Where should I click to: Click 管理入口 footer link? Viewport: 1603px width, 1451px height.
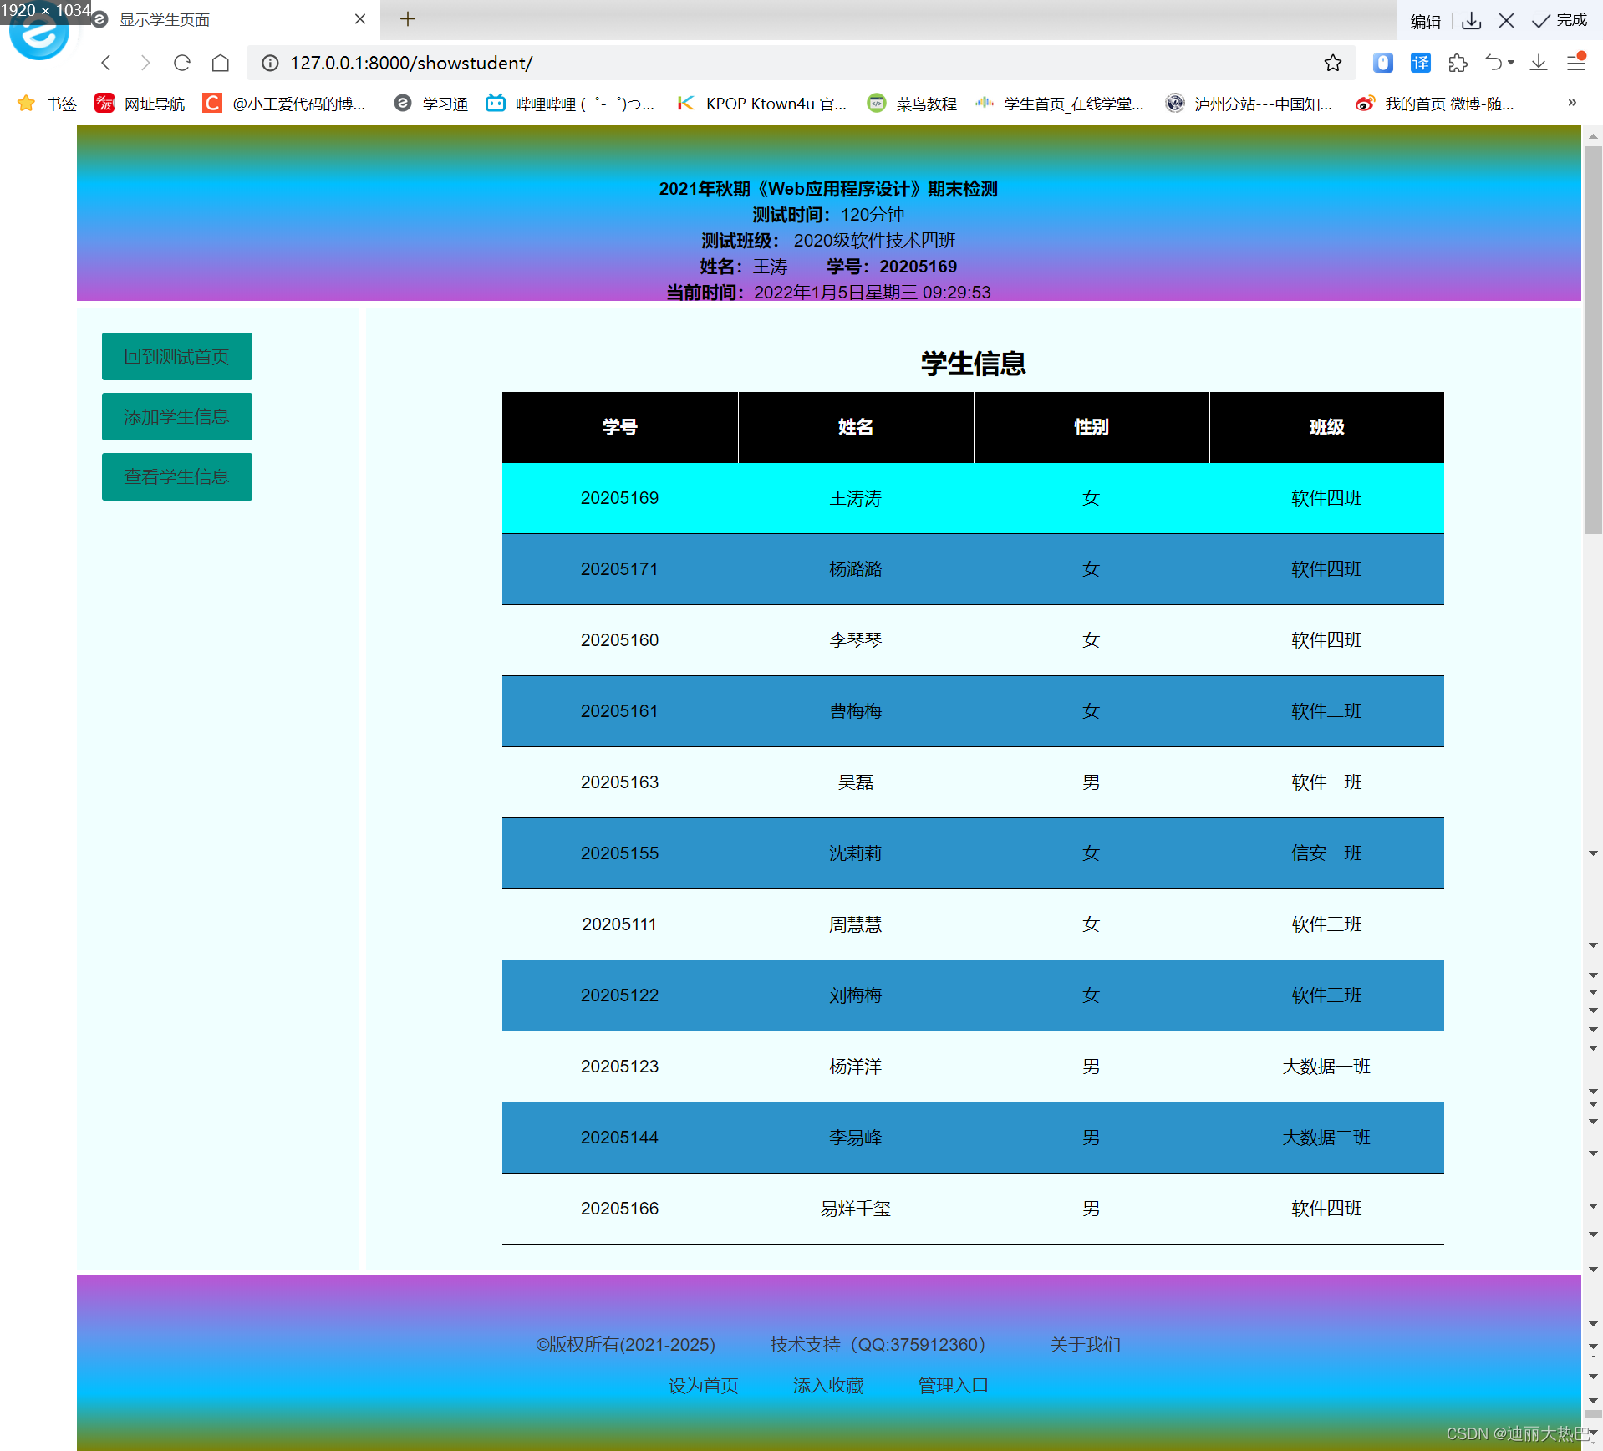click(x=953, y=1386)
